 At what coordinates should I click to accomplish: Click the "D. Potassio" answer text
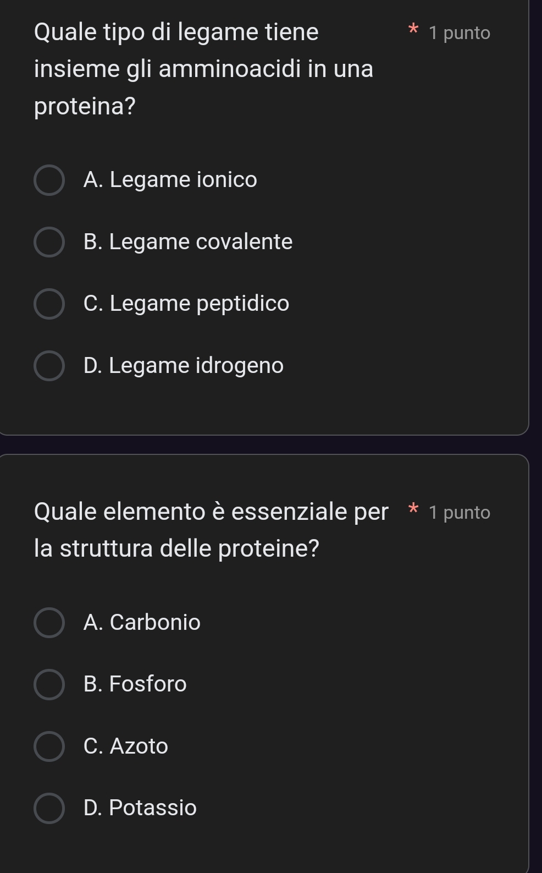point(140,808)
